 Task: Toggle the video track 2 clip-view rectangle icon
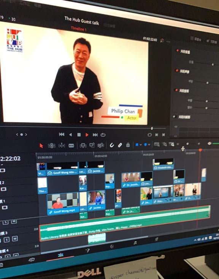click(x=3, y=189)
